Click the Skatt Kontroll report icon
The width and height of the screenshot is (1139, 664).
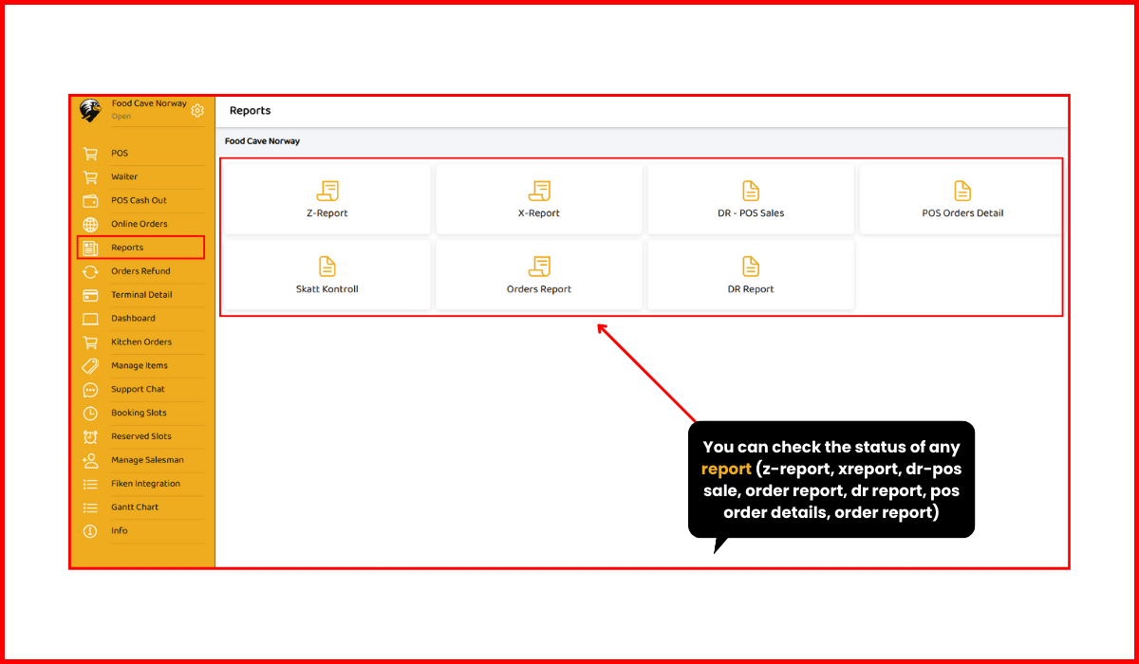tap(327, 267)
